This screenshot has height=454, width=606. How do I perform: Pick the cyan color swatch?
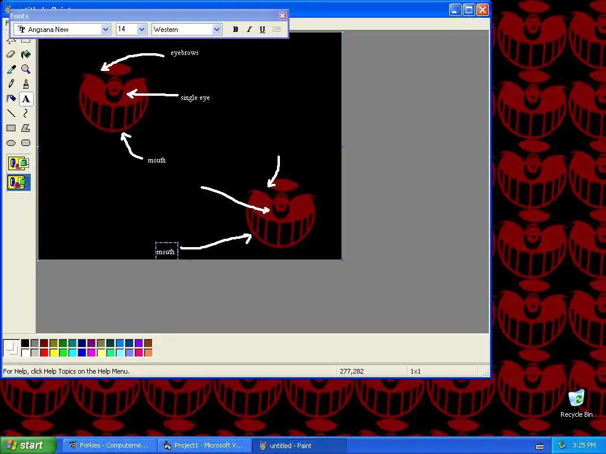(x=73, y=352)
